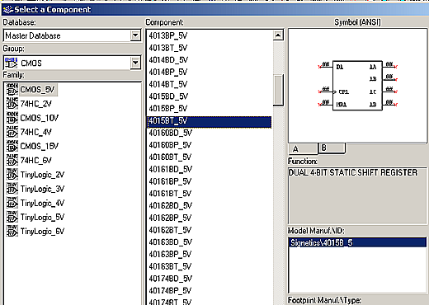Select component 40163BT_5V
This screenshot has width=429, height=305.
(170, 266)
